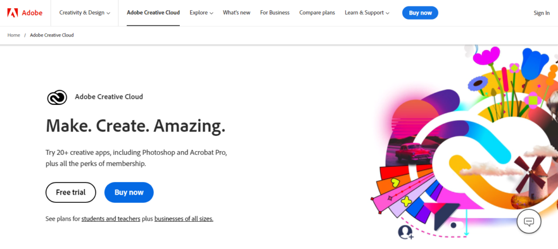Viewport: 558px width, 249px height.
Task: Open the Adobe Creative Cloud nav tab
Action: [x=153, y=13]
